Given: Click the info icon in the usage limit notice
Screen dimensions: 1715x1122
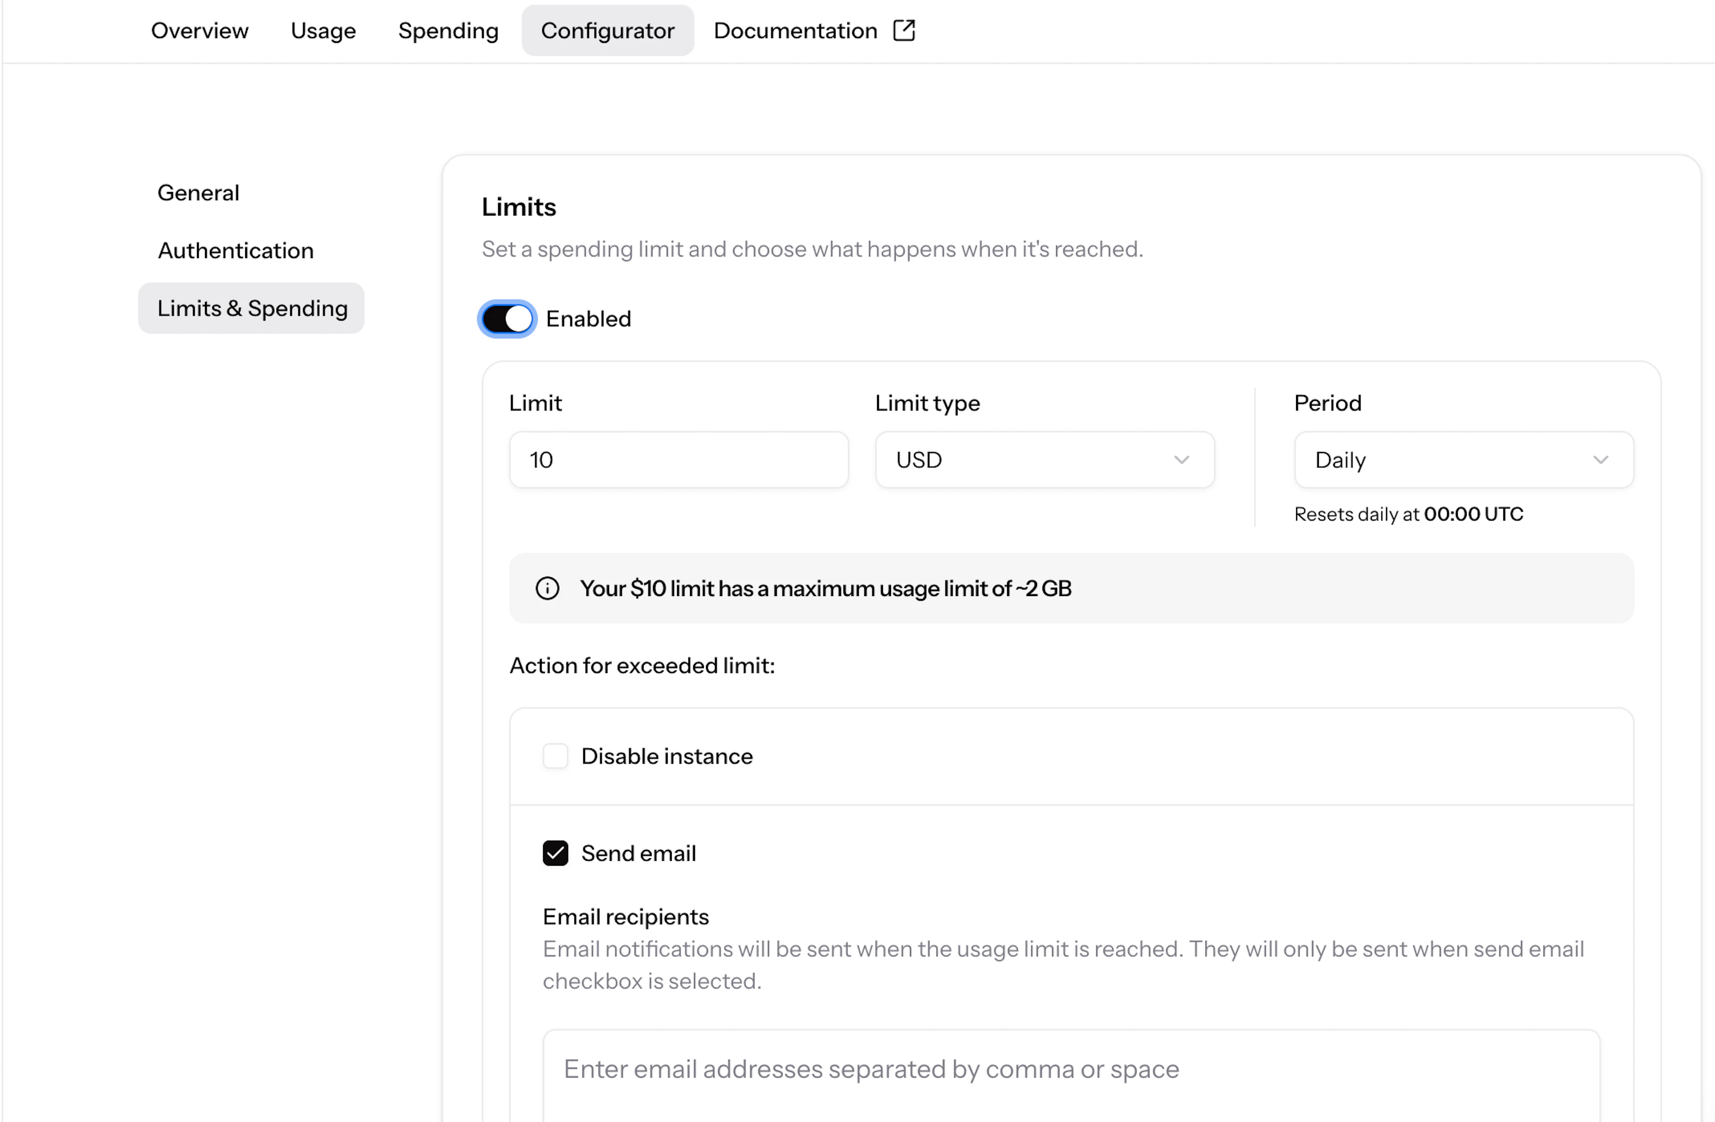Looking at the screenshot, I should coord(547,588).
